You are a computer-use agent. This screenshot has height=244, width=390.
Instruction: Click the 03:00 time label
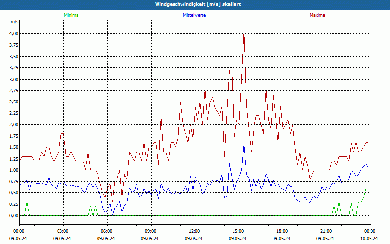click(x=63, y=231)
